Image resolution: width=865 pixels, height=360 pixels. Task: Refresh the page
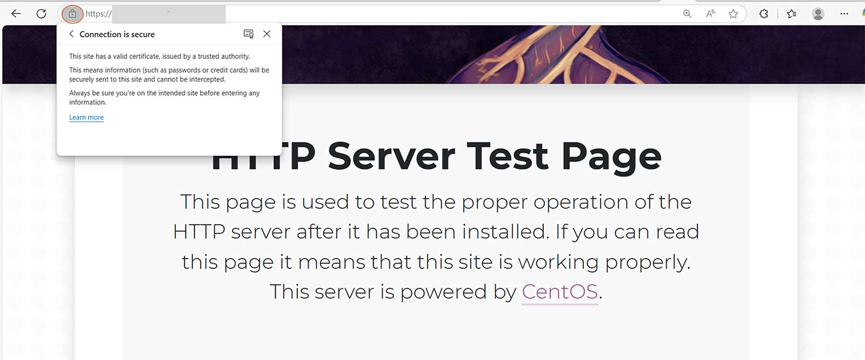[42, 14]
